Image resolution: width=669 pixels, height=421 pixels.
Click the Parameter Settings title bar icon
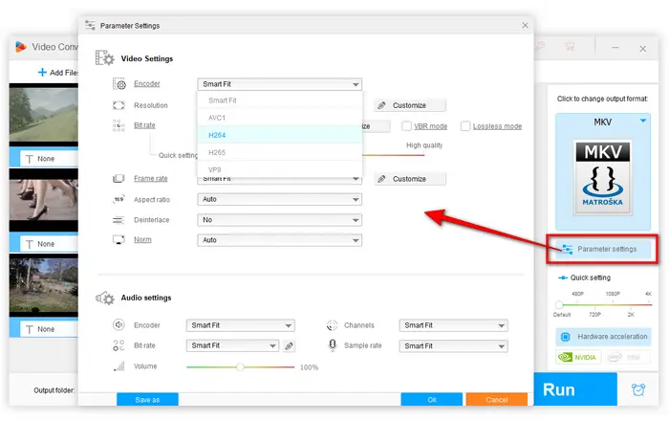coord(90,25)
